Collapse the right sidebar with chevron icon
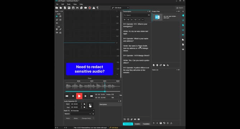 [x=183, y=11]
